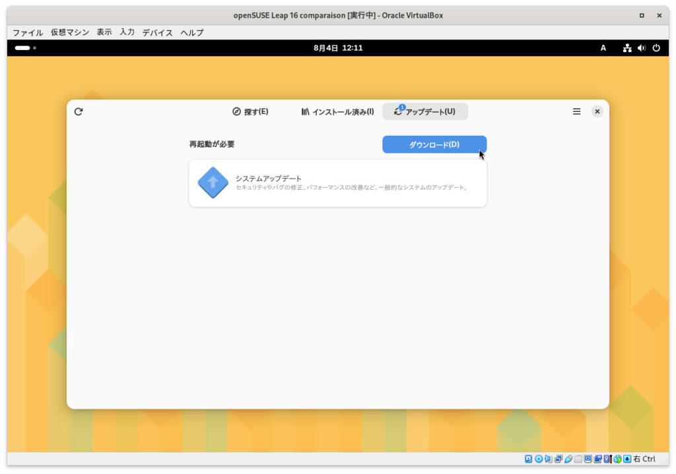Maximize the VirtualBox window
The image size is (676, 474).
642,16
